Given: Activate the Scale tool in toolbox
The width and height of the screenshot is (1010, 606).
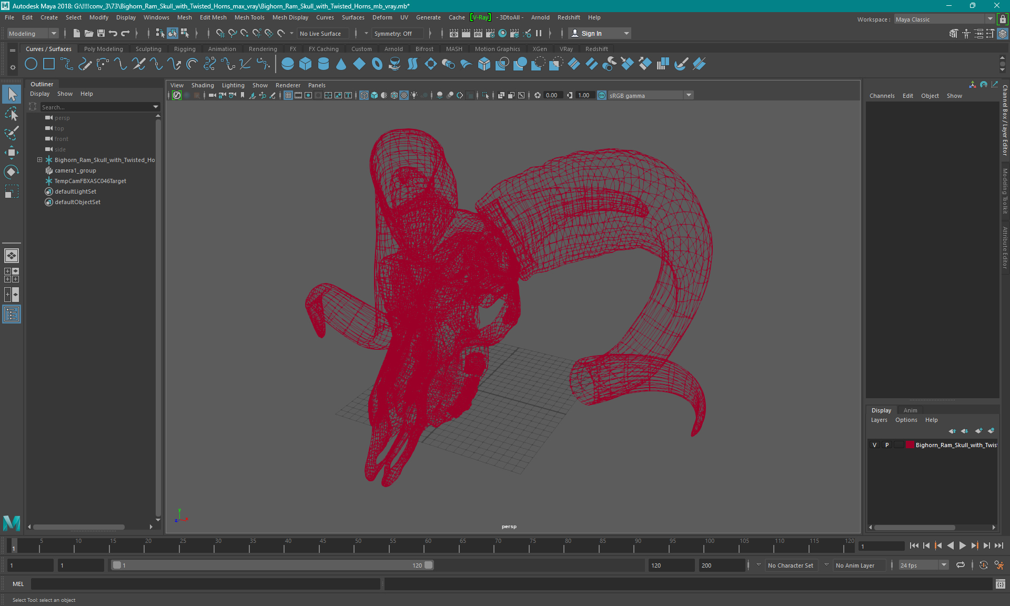Looking at the screenshot, I should 12,191.
